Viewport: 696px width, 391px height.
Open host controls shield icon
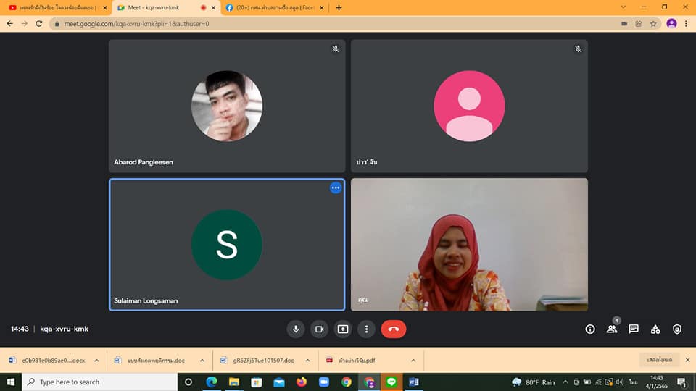click(677, 329)
